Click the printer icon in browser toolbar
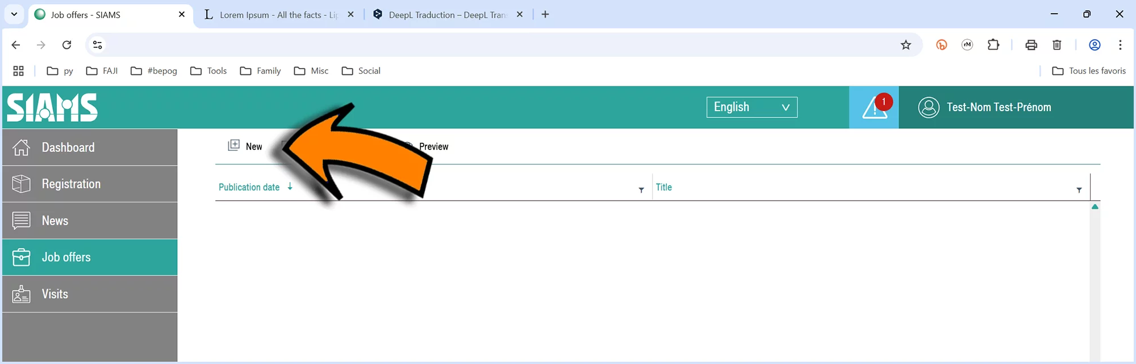1136x364 pixels. [x=1031, y=45]
